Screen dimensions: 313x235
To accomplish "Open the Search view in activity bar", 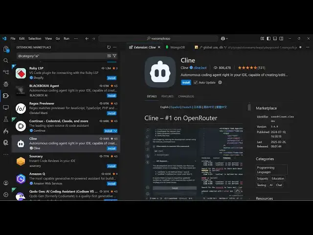I will point(6,60).
